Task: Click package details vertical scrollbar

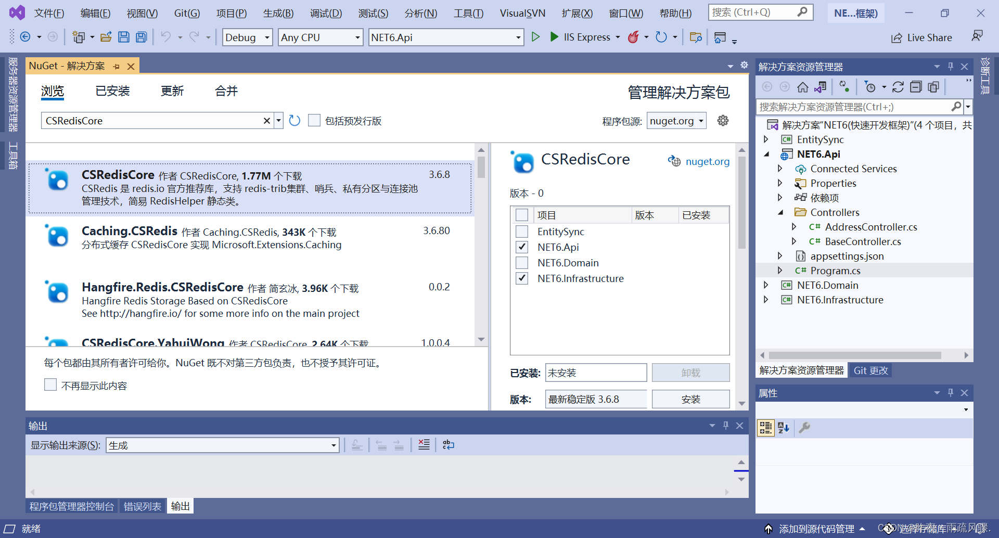Action: (742, 203)
